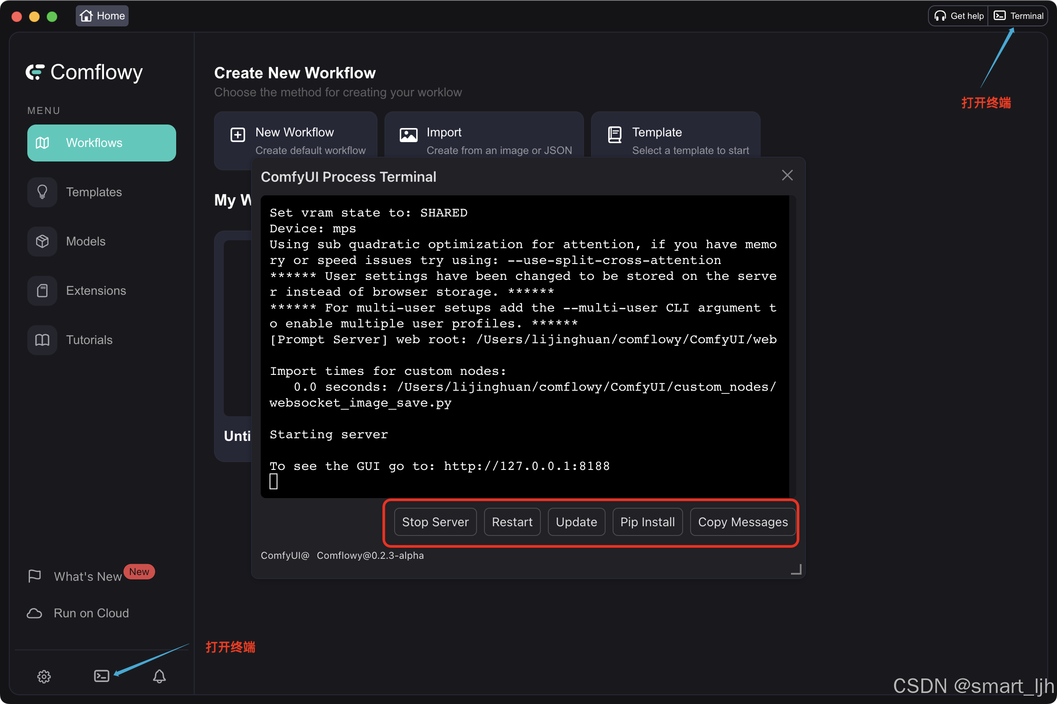Open terminal icon in sidebar footer
Screen dimensions: 1057x704
click(102, 676)
